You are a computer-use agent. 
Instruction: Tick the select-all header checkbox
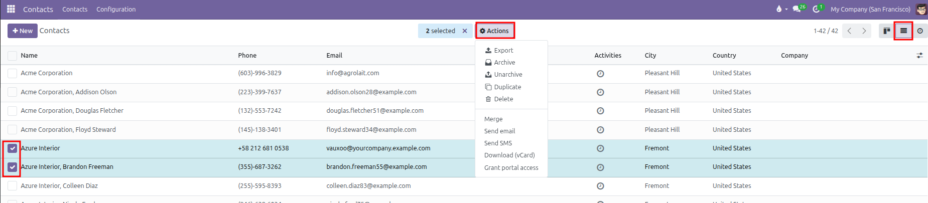tap(12, 56)
